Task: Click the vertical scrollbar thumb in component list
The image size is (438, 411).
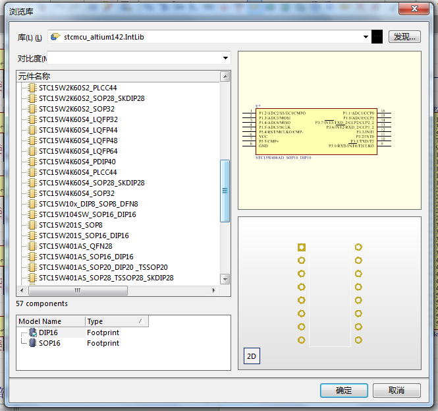Action: point(225,191)
